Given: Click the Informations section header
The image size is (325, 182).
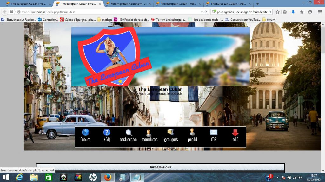Looking at the screenshot, I should click(160, 167).
